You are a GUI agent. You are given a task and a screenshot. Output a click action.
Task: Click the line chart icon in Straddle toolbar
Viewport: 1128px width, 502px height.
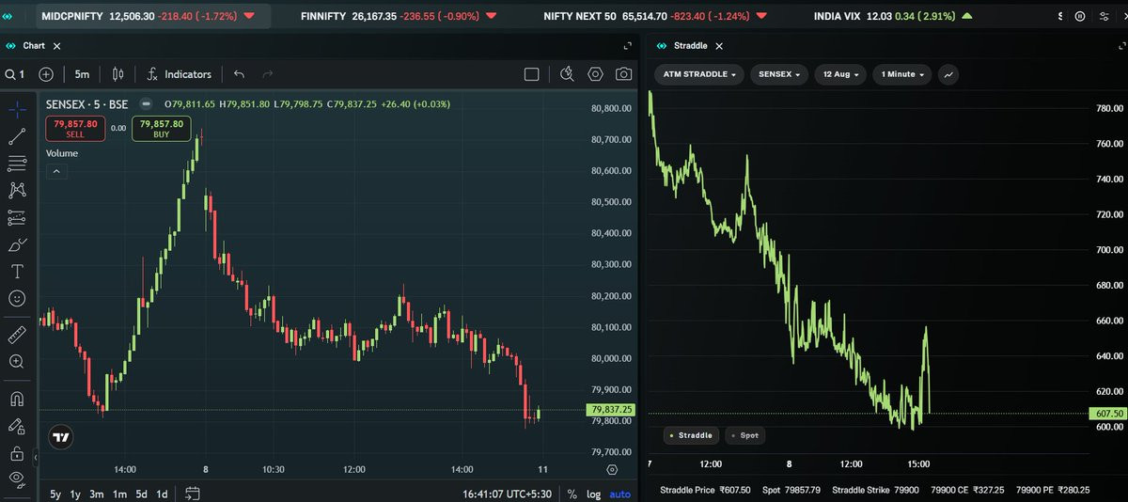(948, 74)
